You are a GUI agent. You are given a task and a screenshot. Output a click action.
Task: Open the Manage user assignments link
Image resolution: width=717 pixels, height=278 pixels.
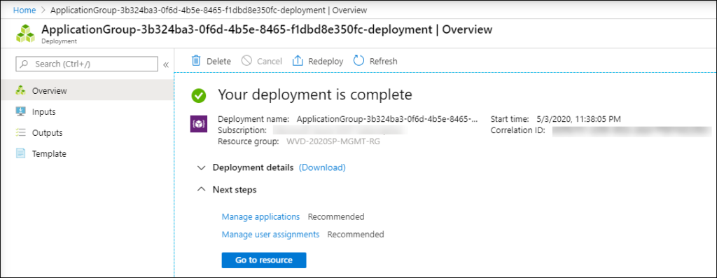click(x=270, y=235)
